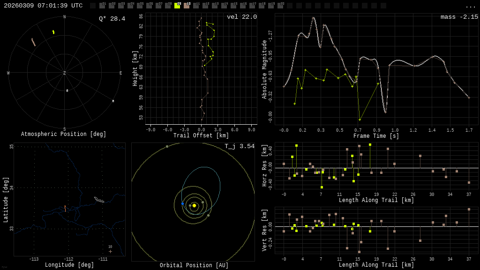Click the R radiant marker in polar plot
Screen dimensions: 480x270
tap(67, 91)
